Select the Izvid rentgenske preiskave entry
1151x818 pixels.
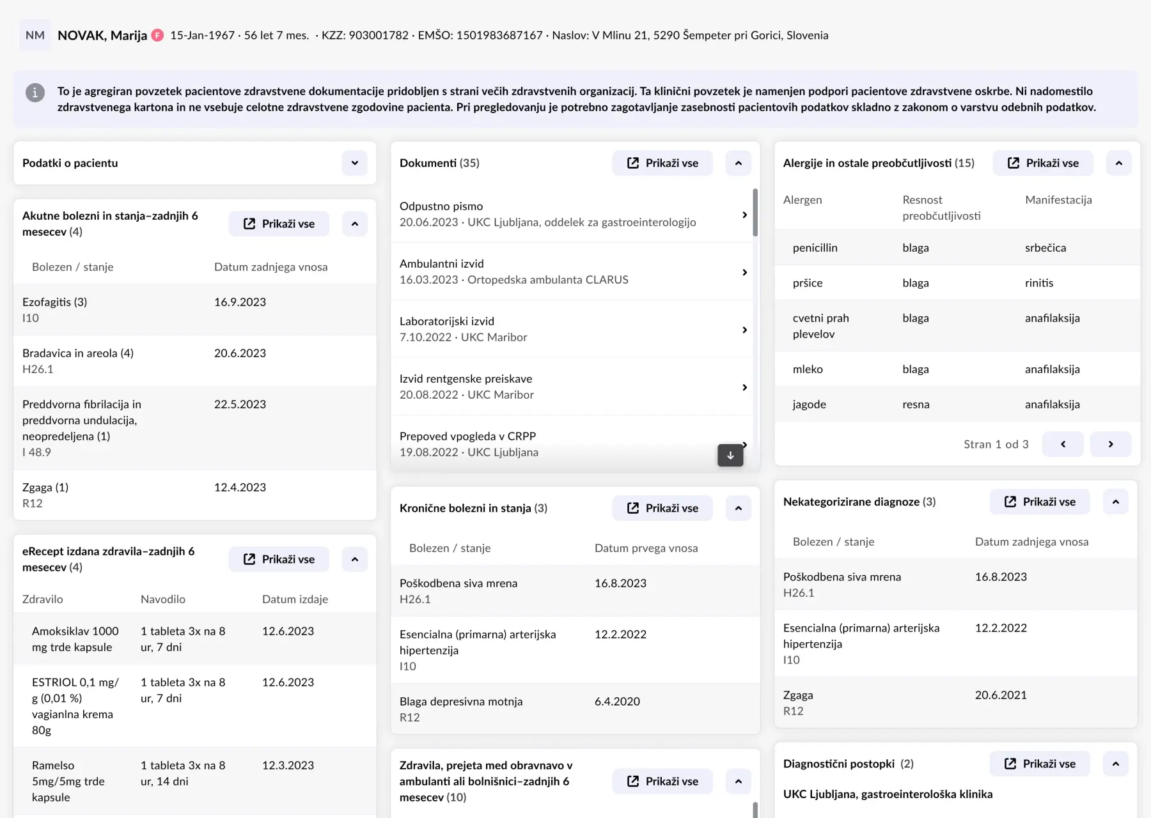pos(569,387)
